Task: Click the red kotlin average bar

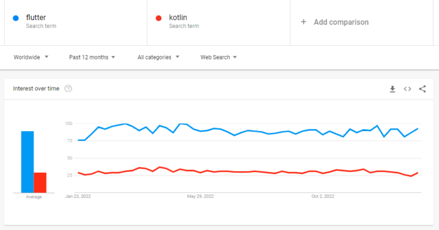Action: (40, 183)
